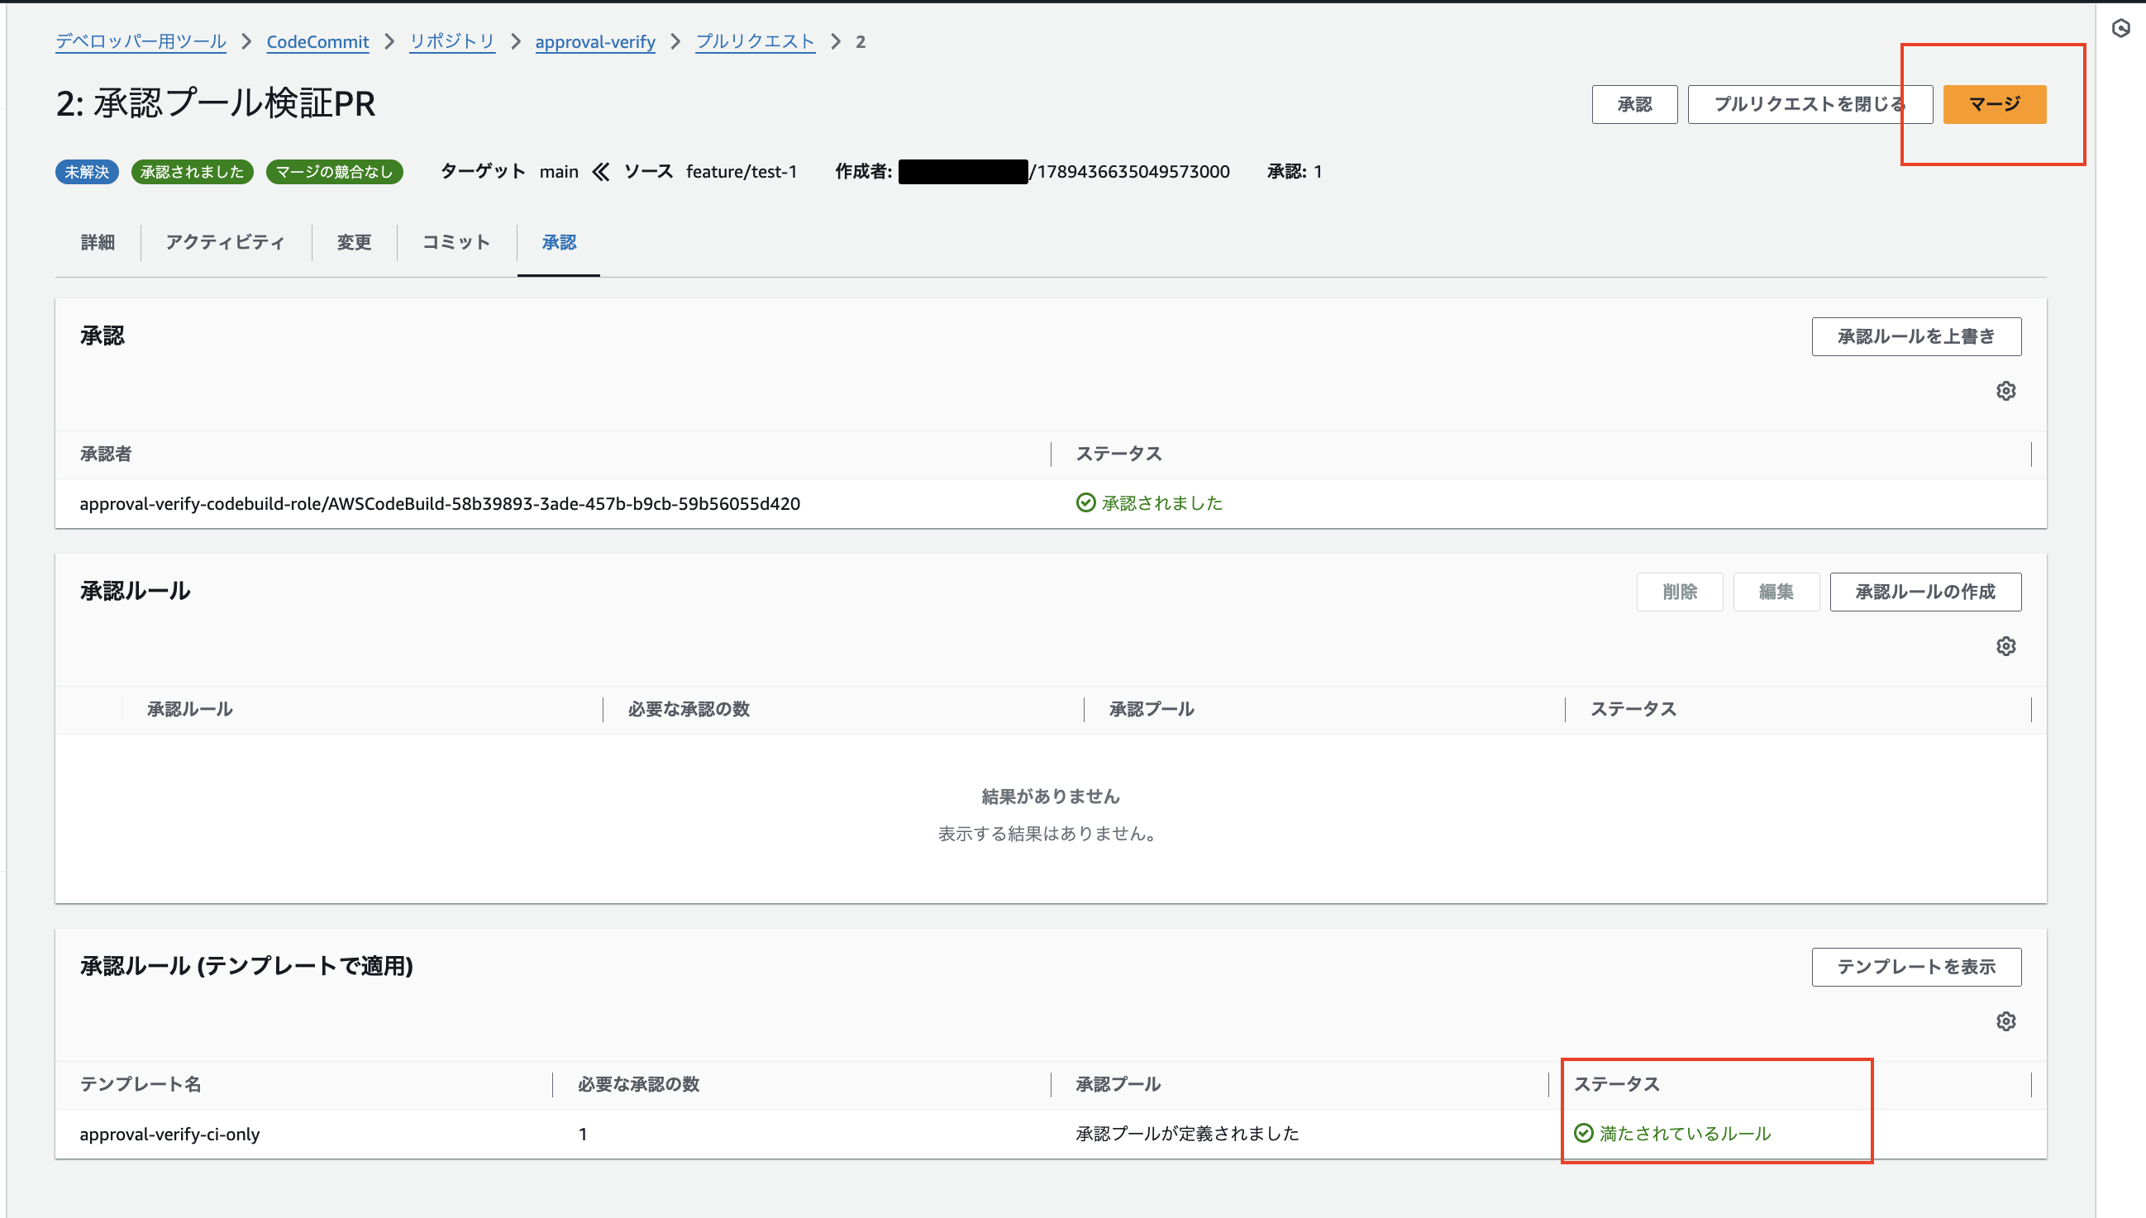This screenshot has width=2146, height=1218.
Task: Click プルリクエストを閉じる button
Action: tap(1810, 105)
